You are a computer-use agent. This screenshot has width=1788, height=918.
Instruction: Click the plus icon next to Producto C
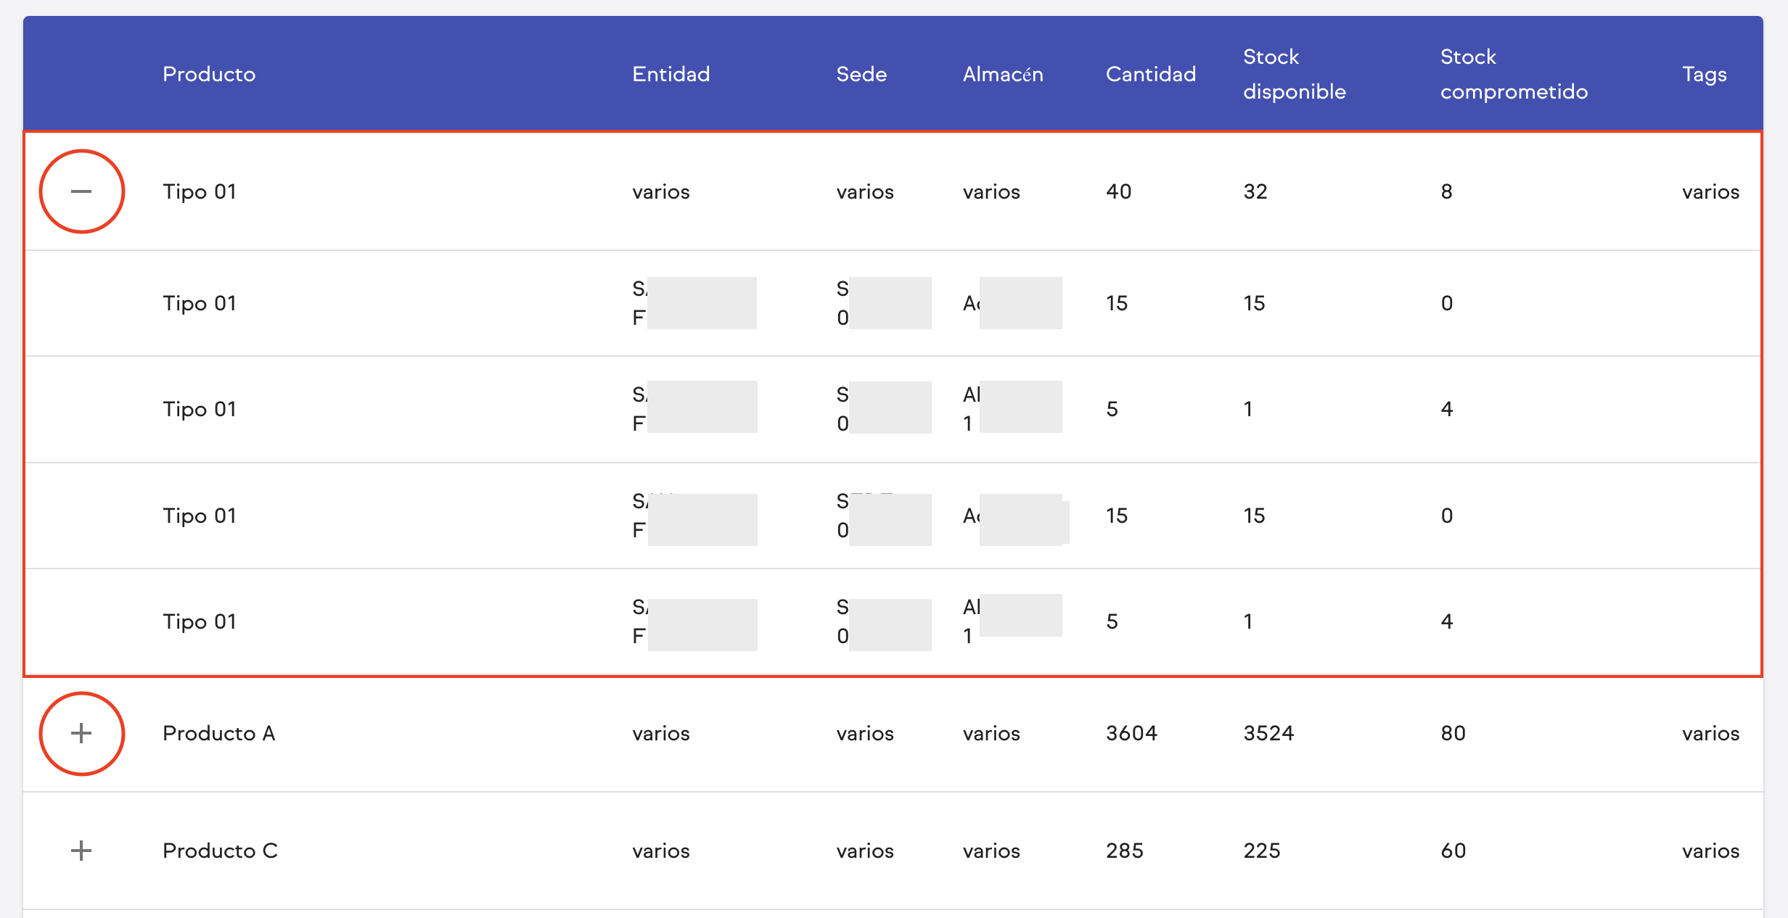click(x=81, y=851)
